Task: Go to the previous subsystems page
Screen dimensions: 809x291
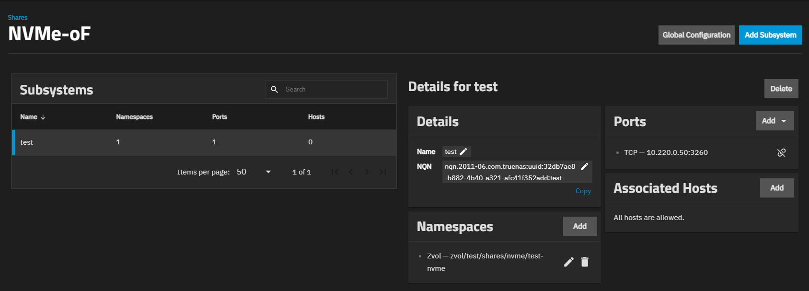Action: coord(351,172)
